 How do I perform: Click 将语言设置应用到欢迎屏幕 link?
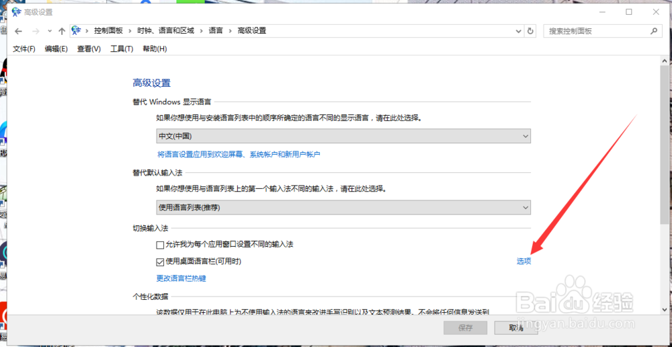pos(239,154)
